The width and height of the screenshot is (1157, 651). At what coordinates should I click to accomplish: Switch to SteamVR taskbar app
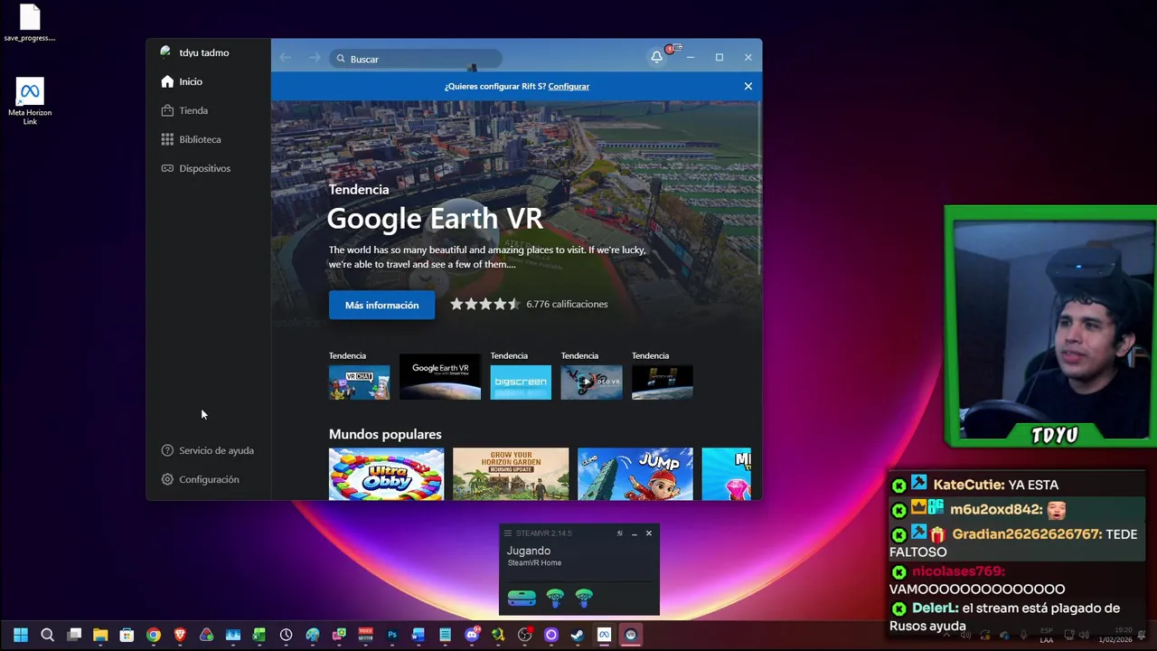[631, 635]
